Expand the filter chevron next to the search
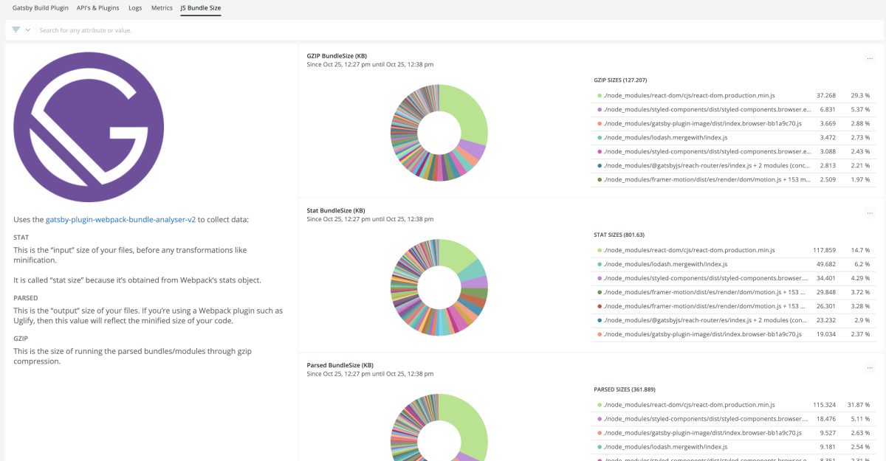This screenshot has height=461, width=886. (28, 30)
